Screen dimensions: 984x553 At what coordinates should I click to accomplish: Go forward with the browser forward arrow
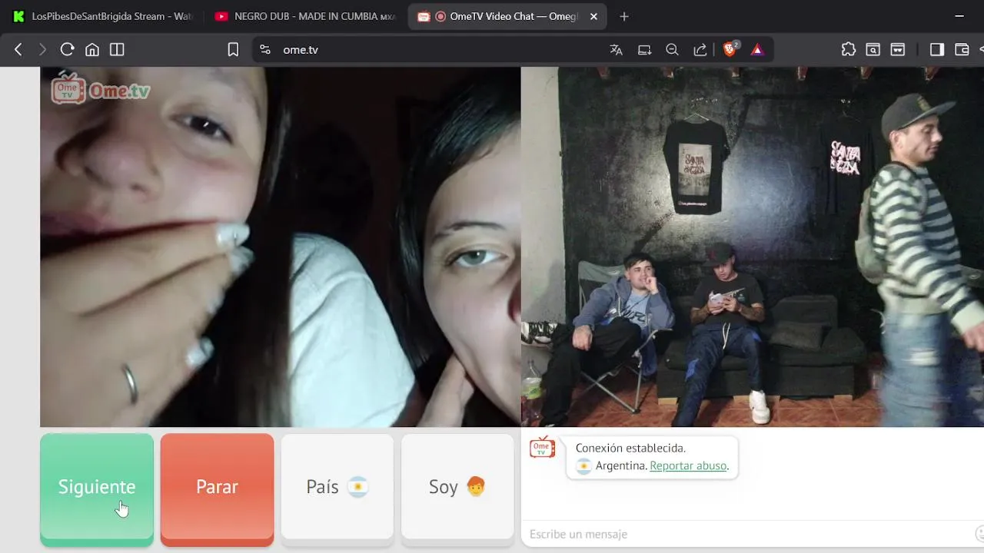point(42,49)
